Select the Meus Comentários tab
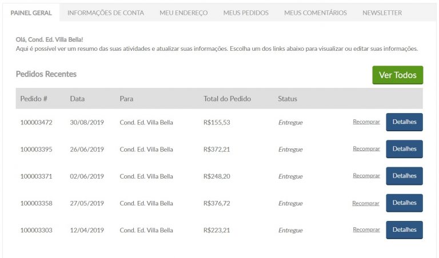439x258 pixels. coord(316,13)
